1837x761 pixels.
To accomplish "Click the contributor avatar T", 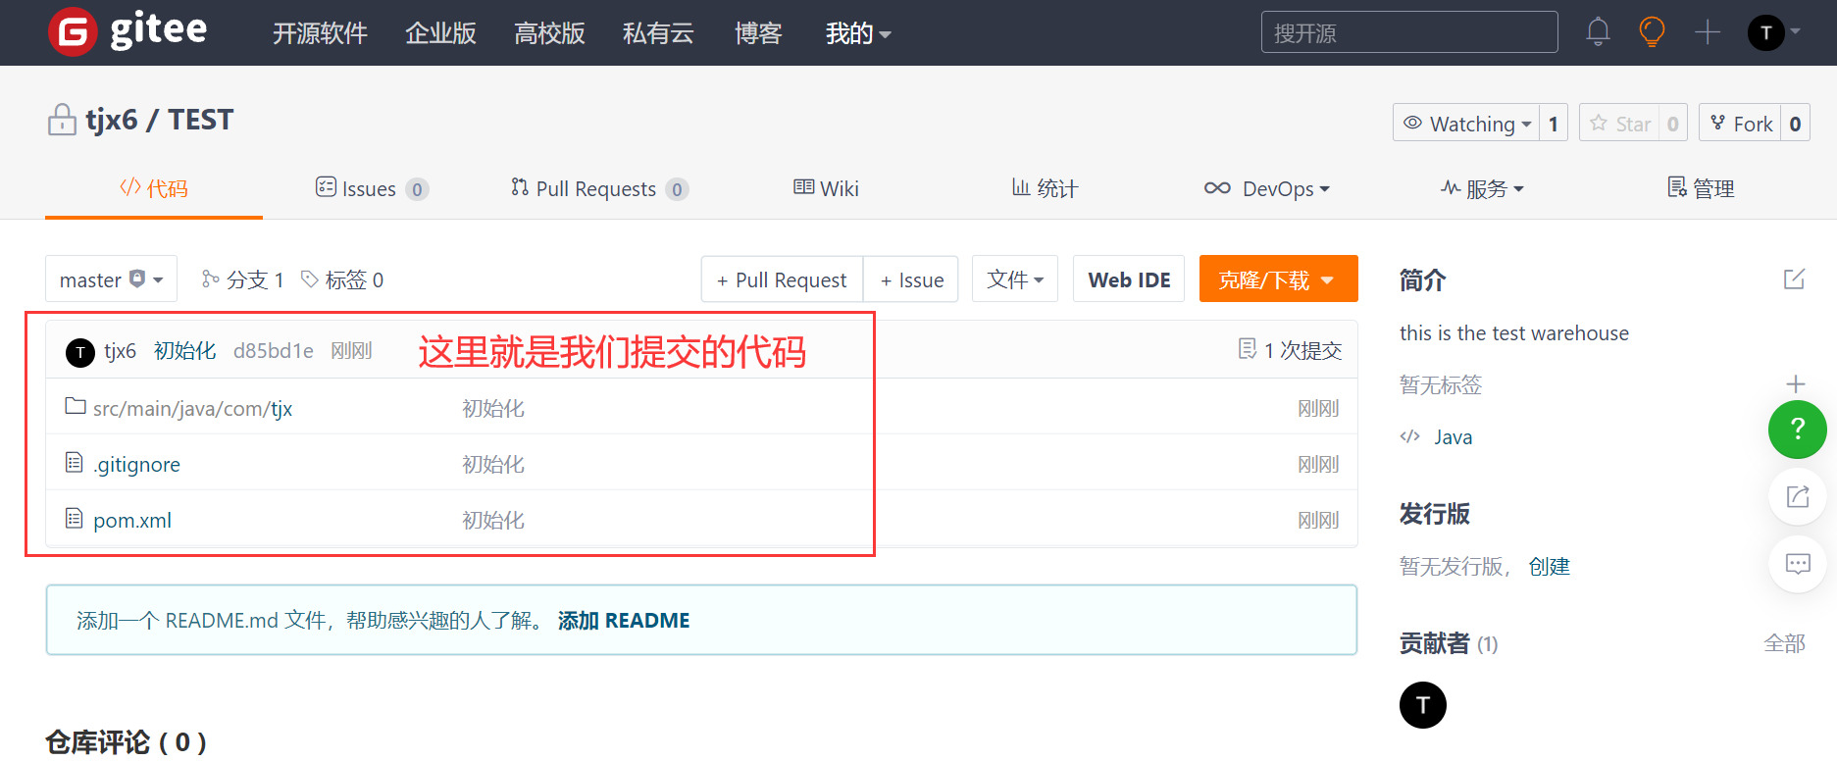I will click(1422, 704).
